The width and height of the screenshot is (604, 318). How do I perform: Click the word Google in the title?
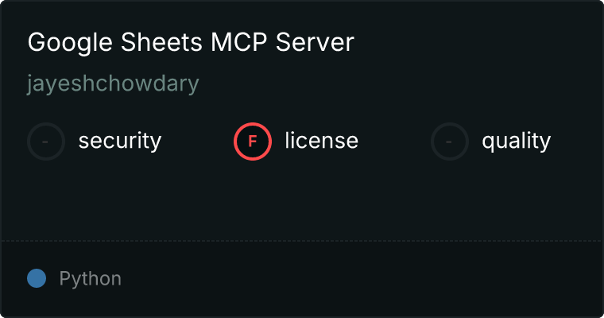pos(70,43)
